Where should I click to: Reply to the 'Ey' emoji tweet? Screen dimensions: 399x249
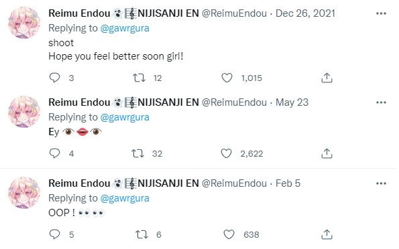pos(54,153)
